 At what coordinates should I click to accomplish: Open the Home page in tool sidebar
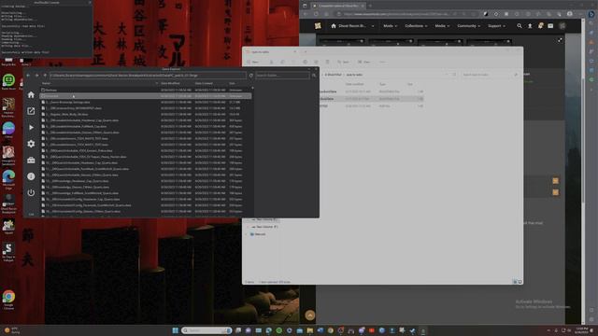coord(31,94)
